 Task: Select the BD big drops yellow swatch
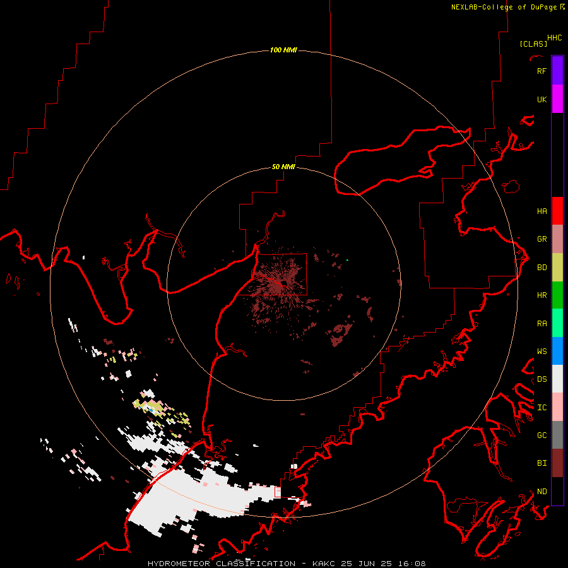coord(557,267)
